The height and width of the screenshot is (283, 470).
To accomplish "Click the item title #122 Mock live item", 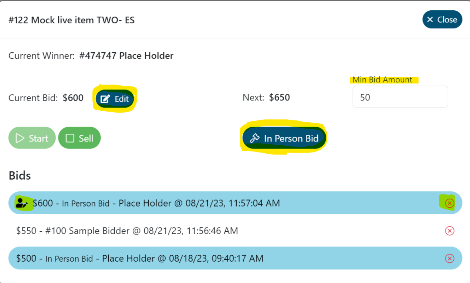I will pos(72,20).
